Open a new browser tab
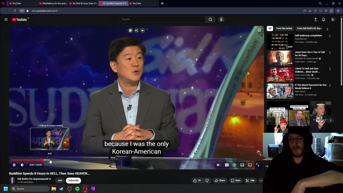 pos(162,3)
